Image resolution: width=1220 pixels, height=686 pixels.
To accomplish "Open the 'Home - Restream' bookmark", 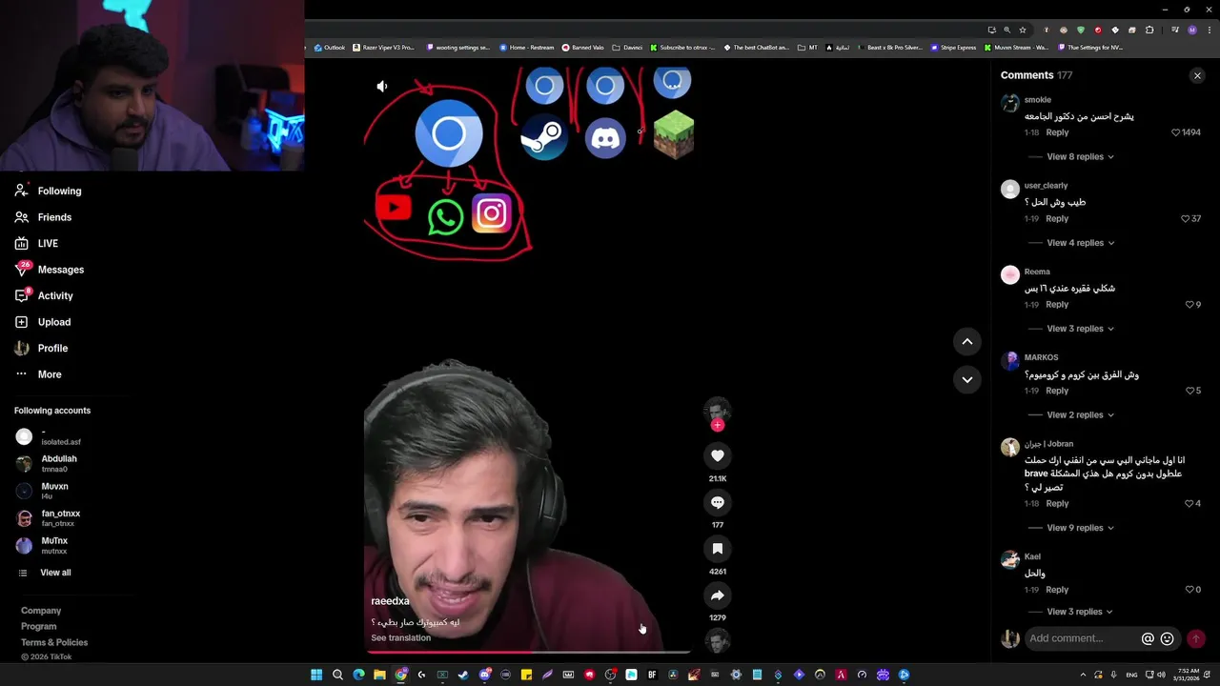I will pyautogui.click(x=527, y=48).
